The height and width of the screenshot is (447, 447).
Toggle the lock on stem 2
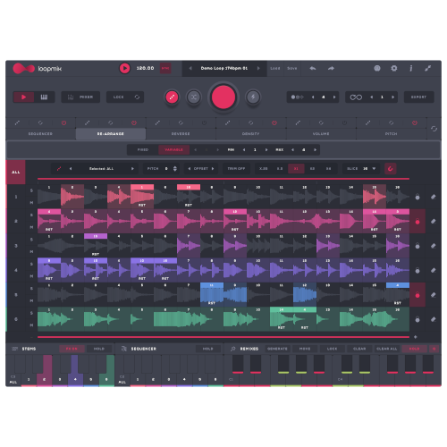[417, 221]
